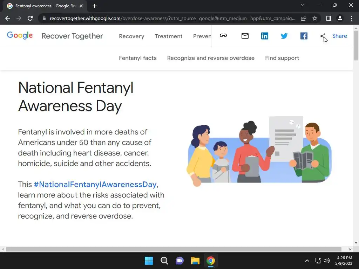The image size is (359, 269).
Task: Open Chrome's three-dot menu
Action: tap(351, 18)
